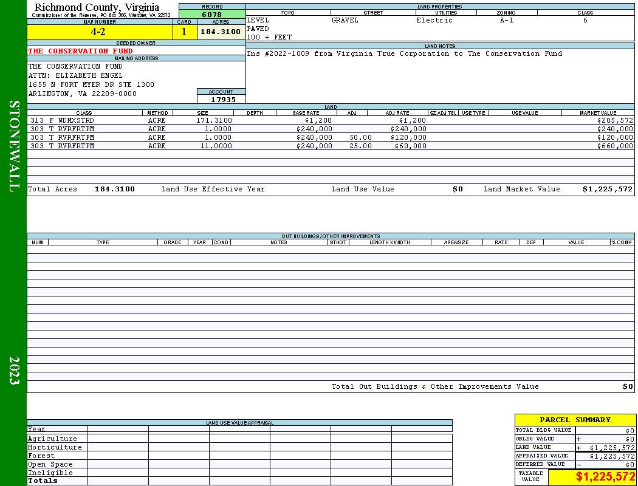Click the GRADE column header in outbuildings
This screenshot has width=638, height=486.
[x=173, y=242]
